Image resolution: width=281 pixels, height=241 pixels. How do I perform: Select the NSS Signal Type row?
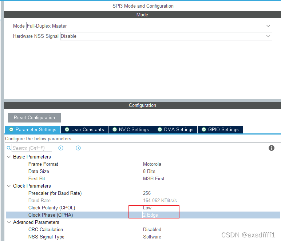pos(143,237)
